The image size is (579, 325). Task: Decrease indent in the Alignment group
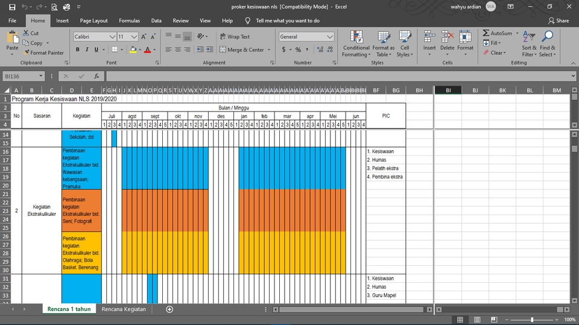coord(200,49)
